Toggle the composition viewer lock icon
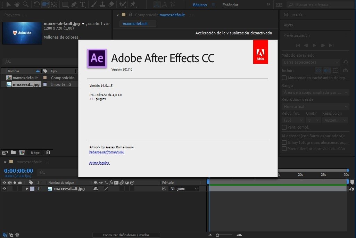 coord(131,15)
